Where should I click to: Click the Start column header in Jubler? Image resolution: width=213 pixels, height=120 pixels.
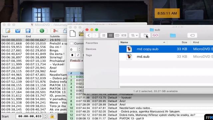click(13, 36)
